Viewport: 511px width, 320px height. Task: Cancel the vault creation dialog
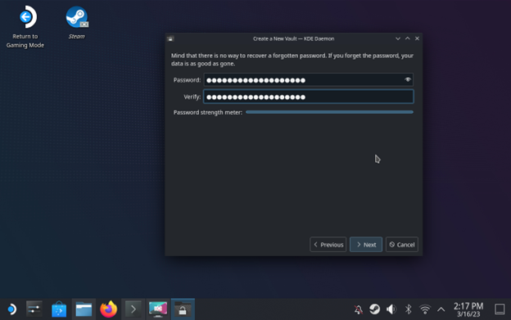click(402, 245)
